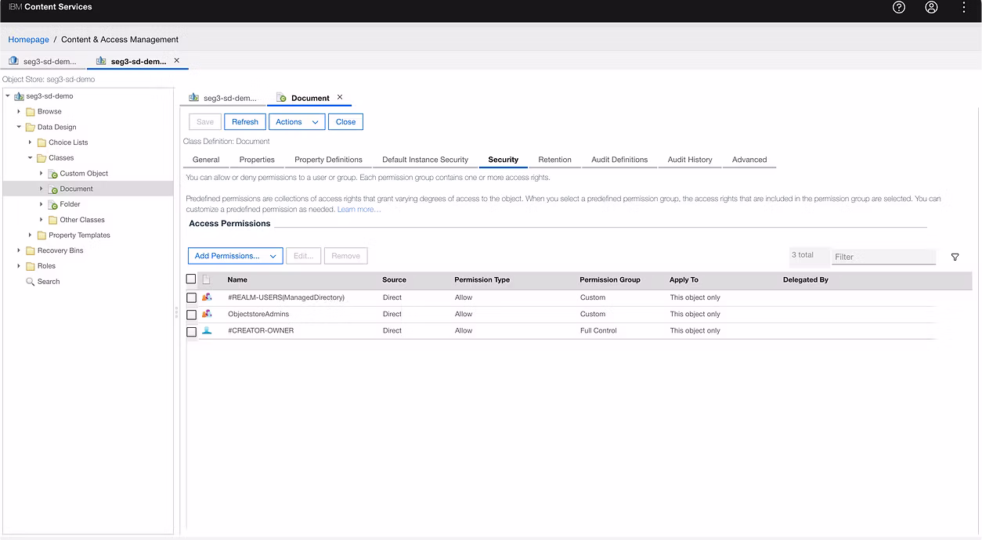Click the Roles folder icon
The image size is (982, 540).
coord(31,266)
